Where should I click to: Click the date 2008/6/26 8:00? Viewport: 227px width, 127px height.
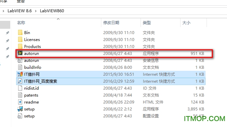pyautogui.click(x=117, y=67)
